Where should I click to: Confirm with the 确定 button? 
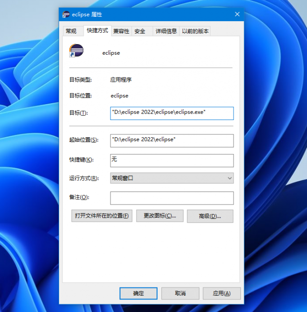(x=138, y=293)
